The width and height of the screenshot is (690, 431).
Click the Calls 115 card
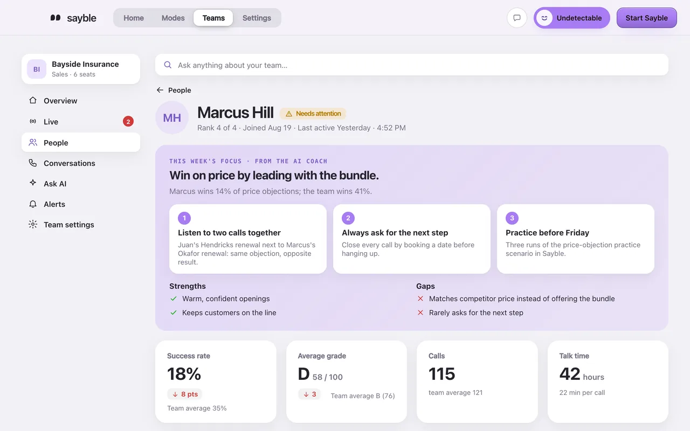coord(477,381)
